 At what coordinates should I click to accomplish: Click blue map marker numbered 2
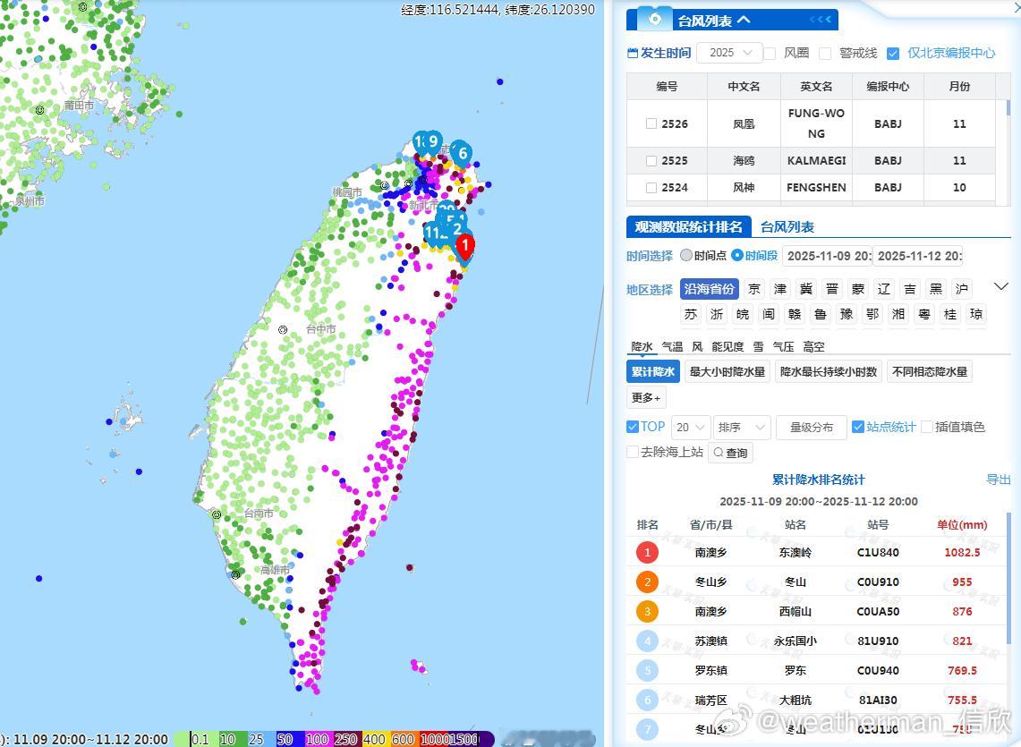458,229
